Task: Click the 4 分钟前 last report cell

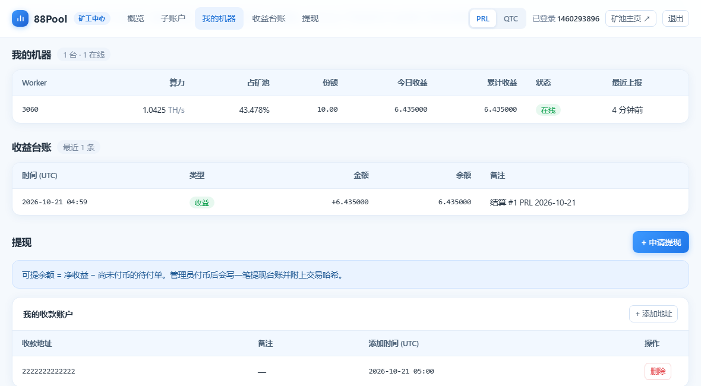Action: [x=627, y=110]
